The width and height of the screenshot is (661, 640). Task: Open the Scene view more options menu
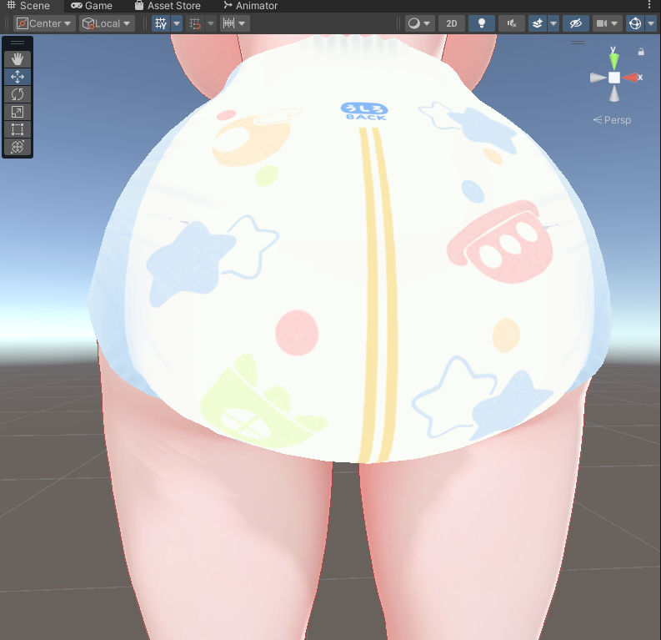649,5
